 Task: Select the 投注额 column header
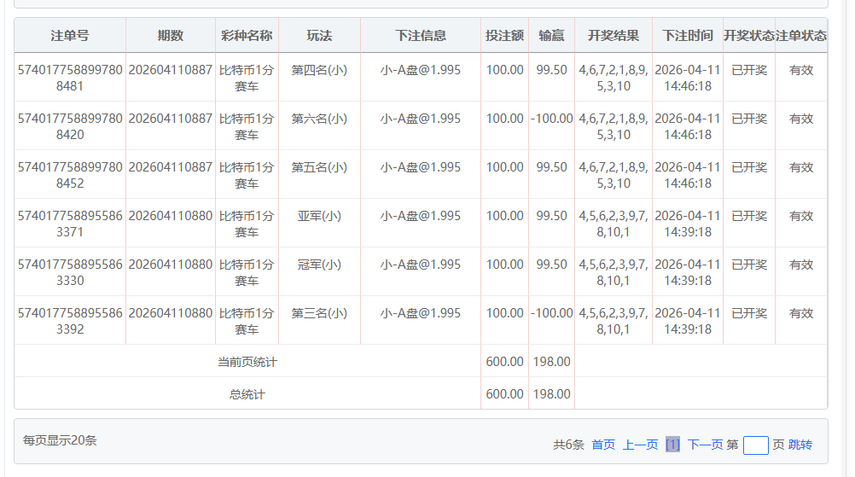point(504,36)
